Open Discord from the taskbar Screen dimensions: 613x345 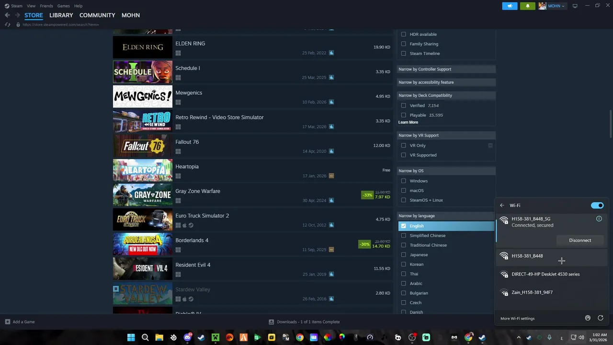187,337
